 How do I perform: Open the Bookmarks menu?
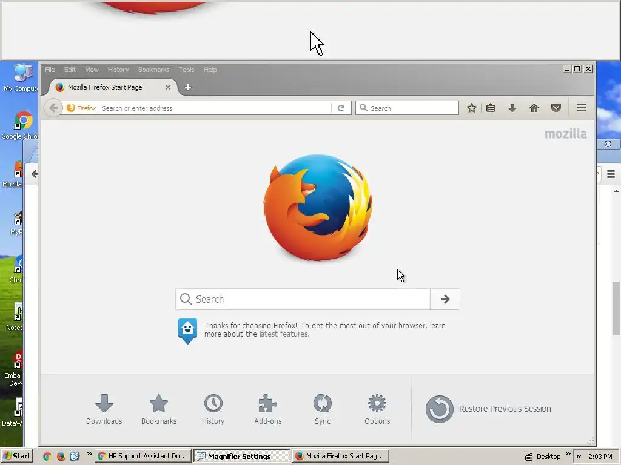pos(153,70)
